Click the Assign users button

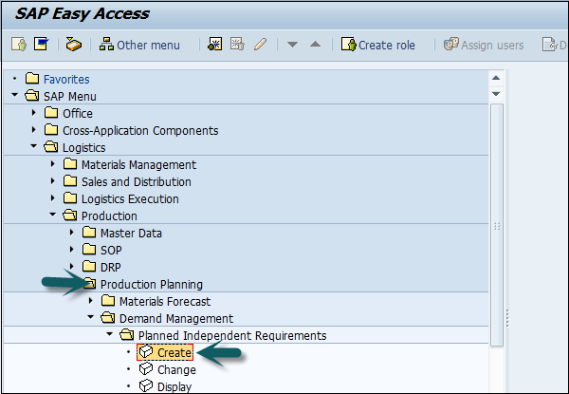484,45
